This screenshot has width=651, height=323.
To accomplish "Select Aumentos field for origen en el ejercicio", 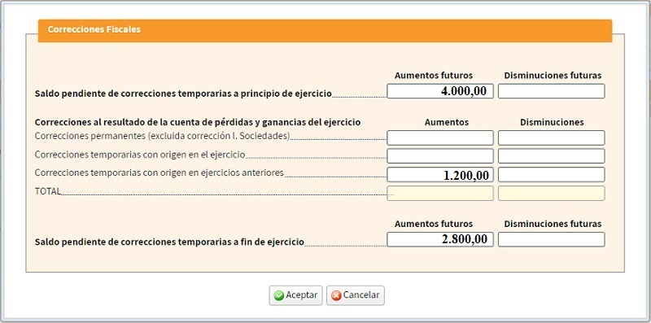I will (x=440, y=156).
